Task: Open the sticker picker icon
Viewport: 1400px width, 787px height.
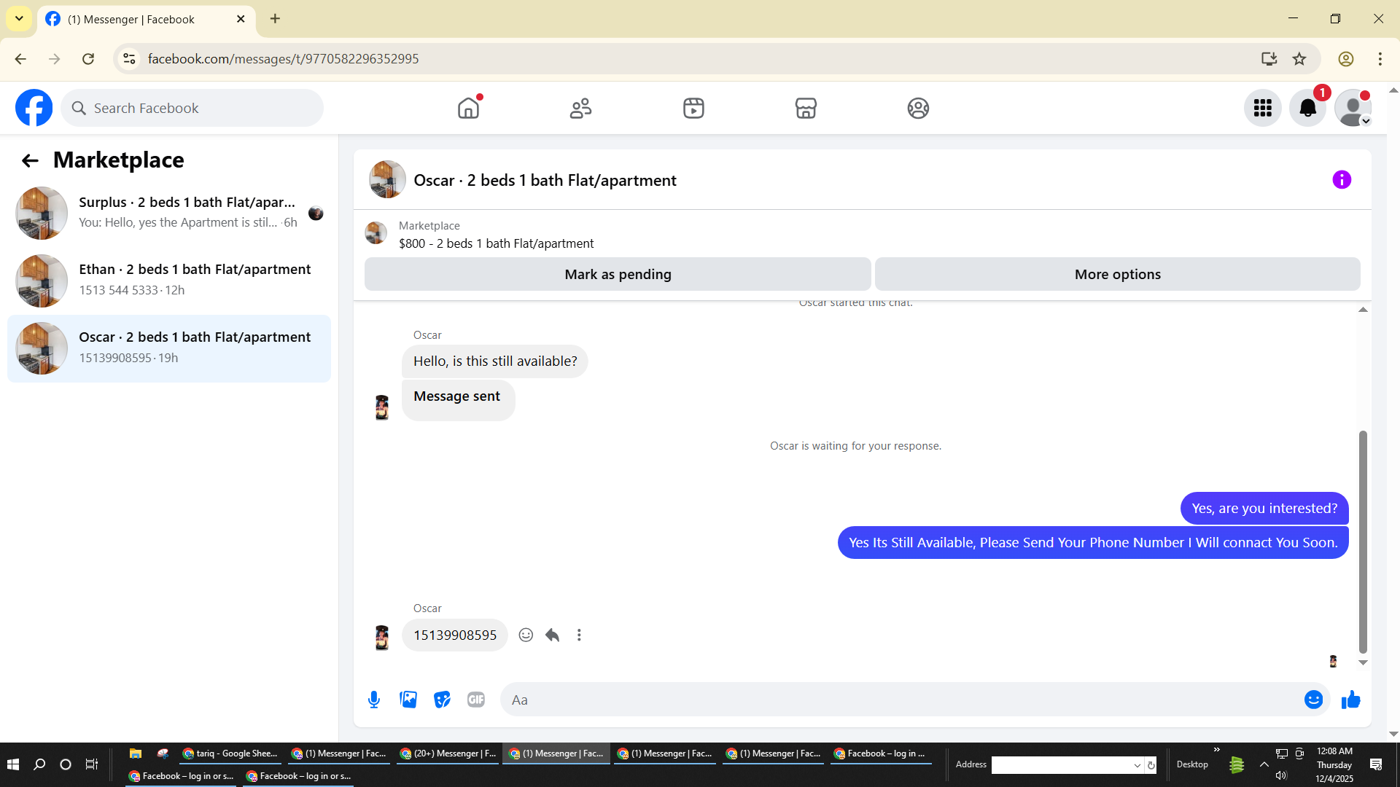Action: [442, 700]
